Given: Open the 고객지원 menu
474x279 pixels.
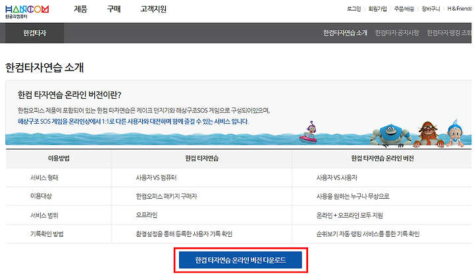Looking at the screenshot, I should [x=153, y=9].
